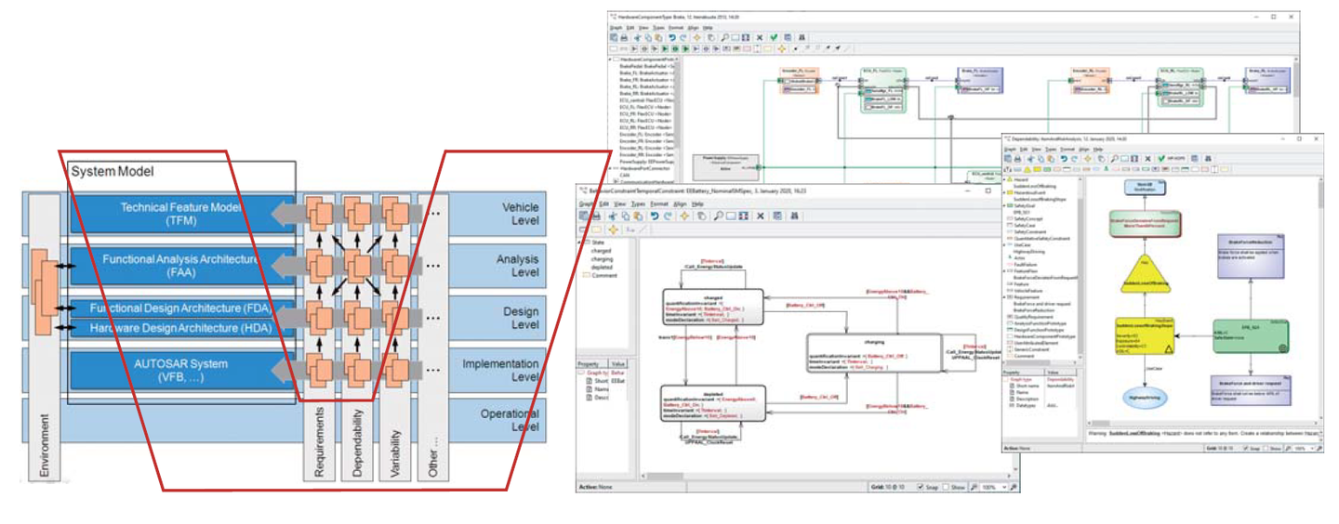The width and height of the screenshot is (1339, 524).
Task: Click yellow diamond icon in BehaviorConstraint window top toolbar
Action: [684, 216]
